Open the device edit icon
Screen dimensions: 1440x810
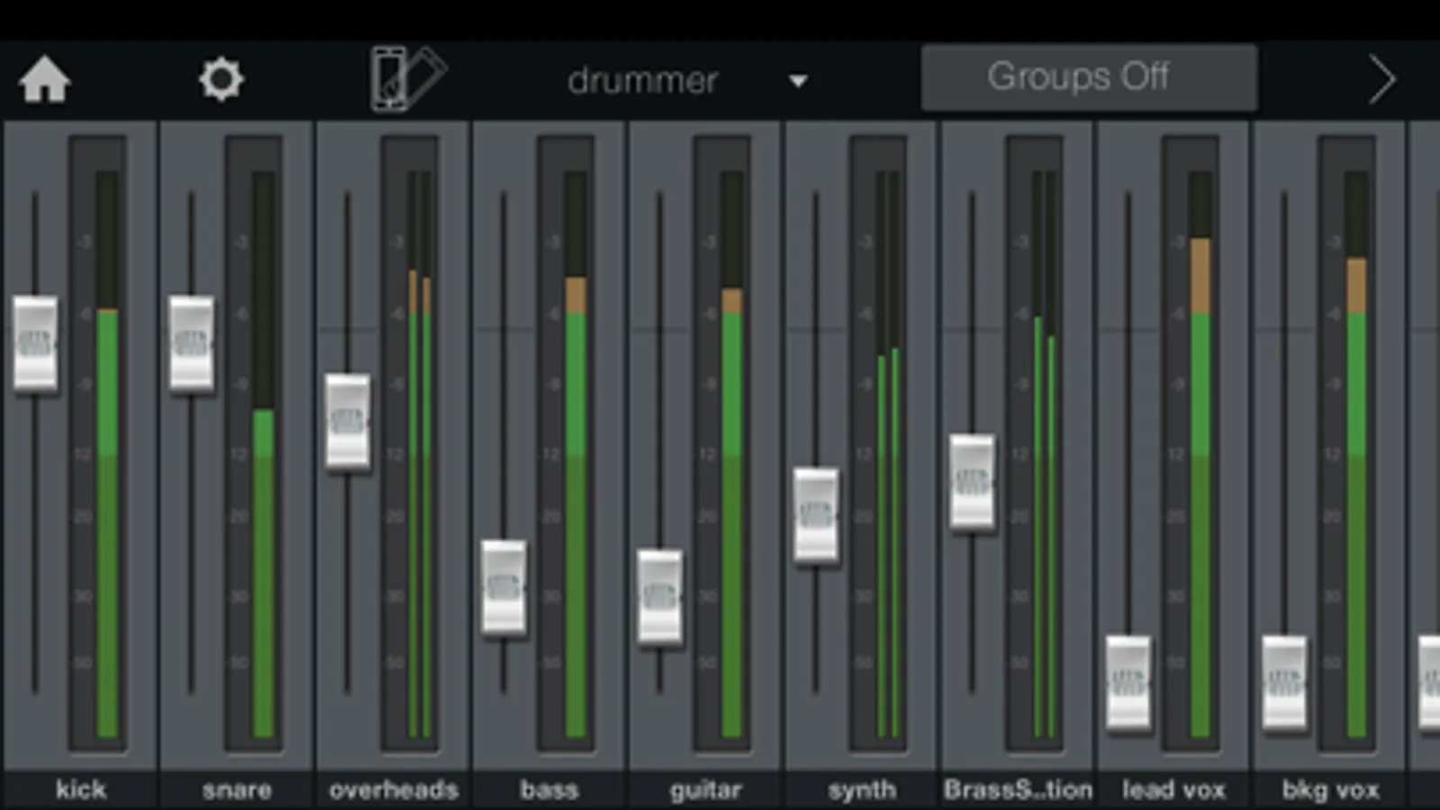pos(408,79)
